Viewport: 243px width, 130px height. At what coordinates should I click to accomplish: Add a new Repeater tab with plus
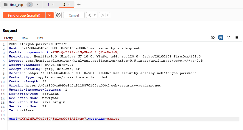click(x=79, y=5)
